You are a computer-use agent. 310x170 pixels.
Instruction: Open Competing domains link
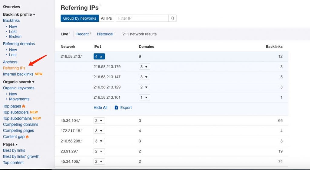(x=21, y=124)
